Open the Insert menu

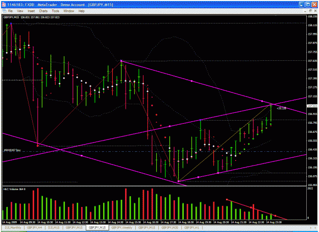tap(31, 11)
